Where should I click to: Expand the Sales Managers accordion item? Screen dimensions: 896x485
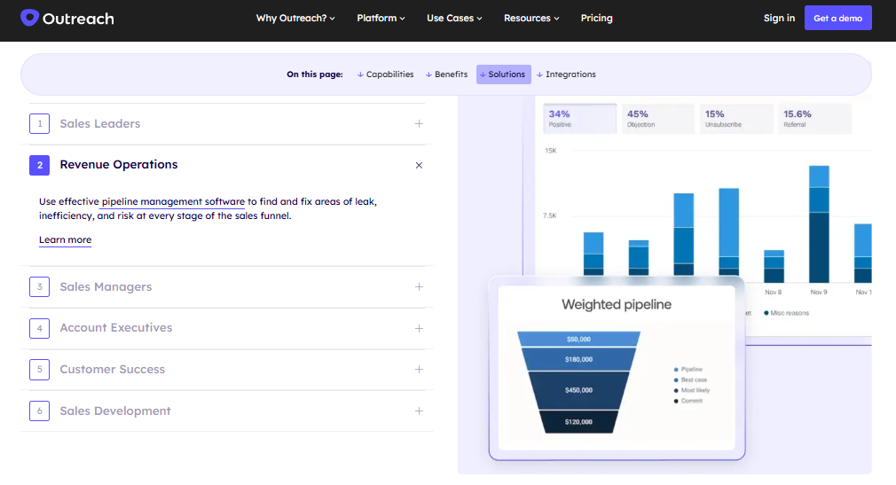click(227, 286)
